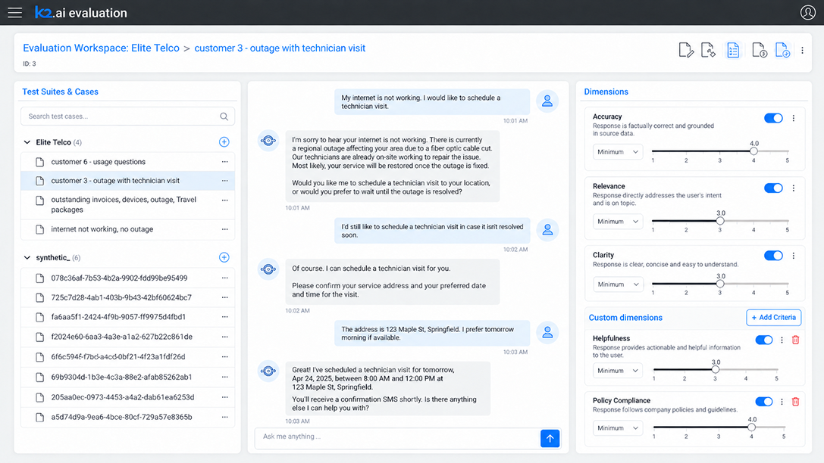824x463 pixels.
Task: Click the Dimensions panel heading
Action: point(606,92)
